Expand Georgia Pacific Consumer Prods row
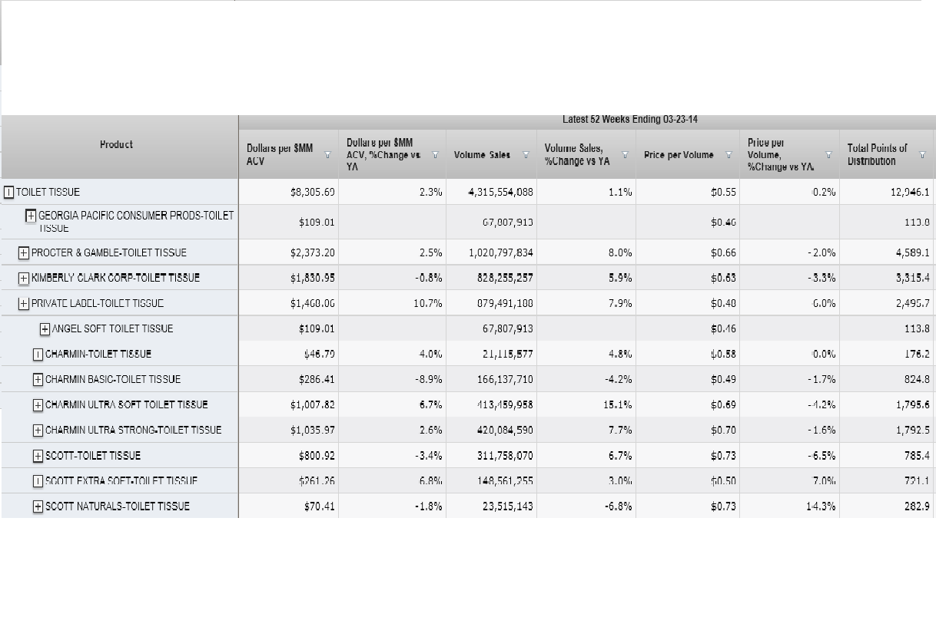Viewport: 936px width, 640px height. pos(31,216)
